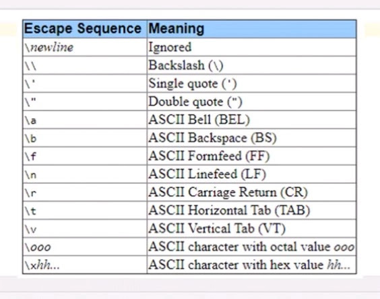Select the \t escape sequence cell
The height and width of the screenshot is (299, 380).
(x=85, y=211)
